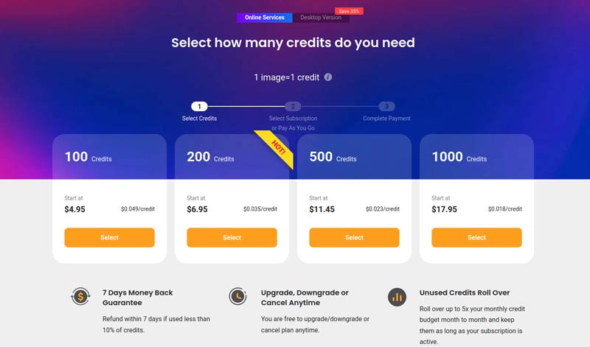The width and height of the screenshot is (590, 347).
Task: Select the 500 Credits plan button
Action: [354, 237]
